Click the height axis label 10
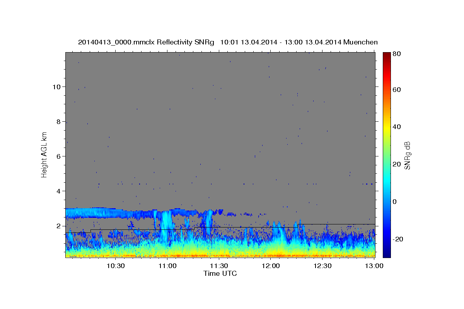 pos(56,87)
